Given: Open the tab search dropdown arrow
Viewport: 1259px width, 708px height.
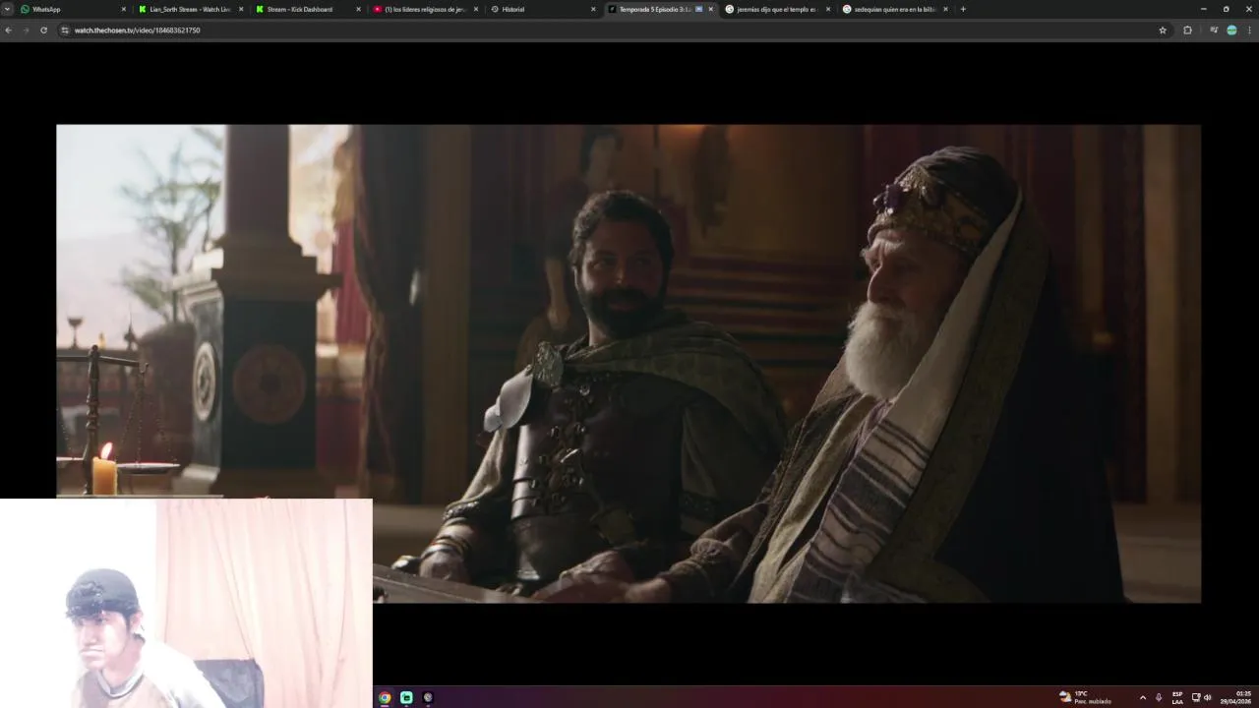Looking at the screenshot, I should point(7,9).
